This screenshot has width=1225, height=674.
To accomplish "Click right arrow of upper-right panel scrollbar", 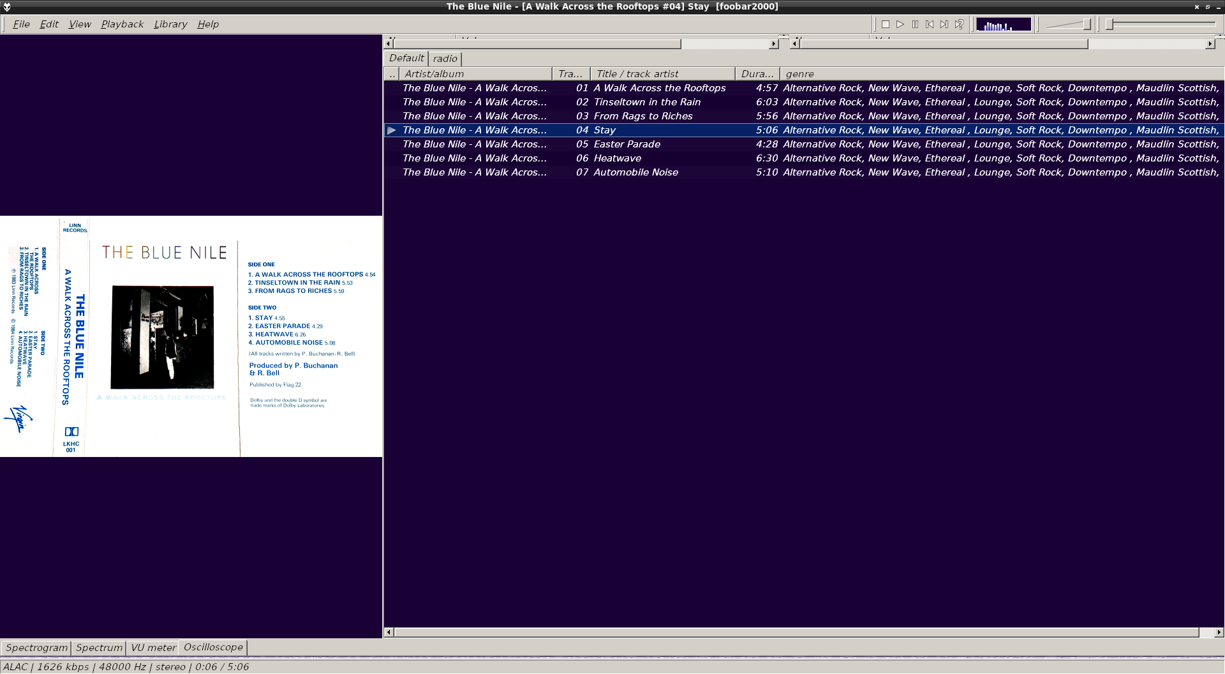I will 1210,44.
